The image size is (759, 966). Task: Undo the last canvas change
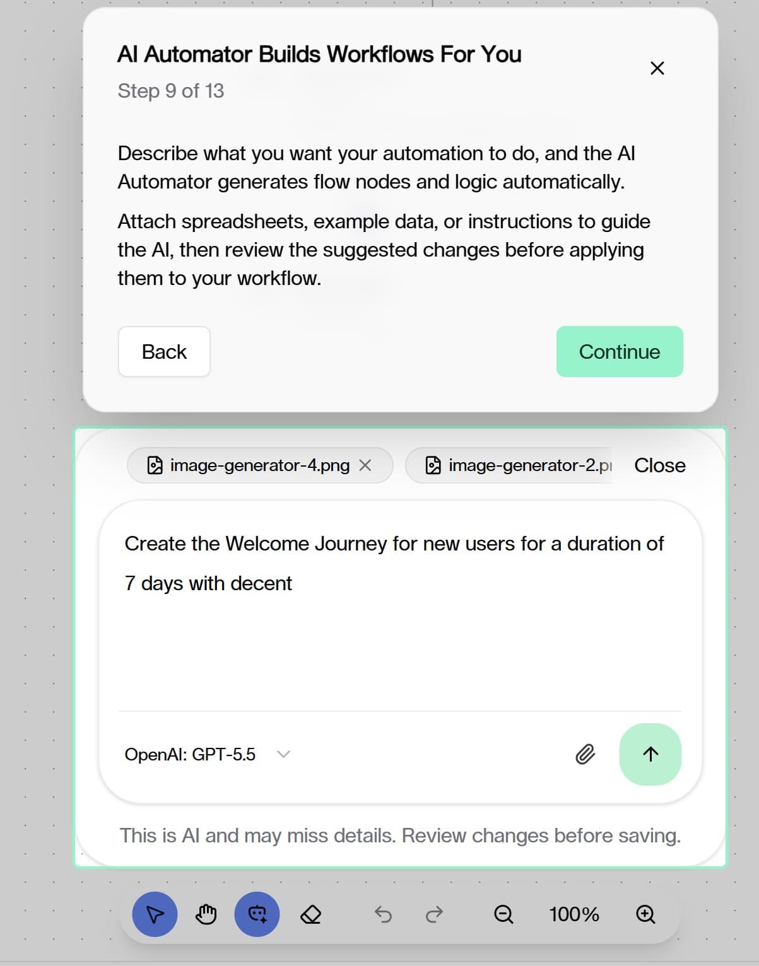click(383, 914)
